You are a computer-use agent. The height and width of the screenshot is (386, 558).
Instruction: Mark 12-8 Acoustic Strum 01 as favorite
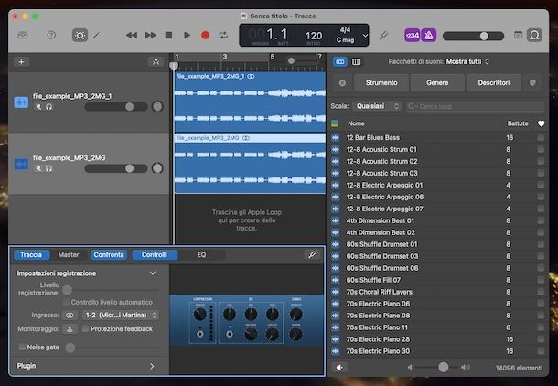coord(541,149)
